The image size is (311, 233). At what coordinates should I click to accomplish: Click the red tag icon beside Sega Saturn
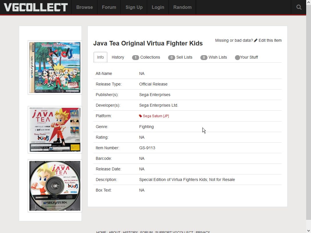point(140,116)
